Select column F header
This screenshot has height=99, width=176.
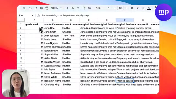tap(125, 20)
